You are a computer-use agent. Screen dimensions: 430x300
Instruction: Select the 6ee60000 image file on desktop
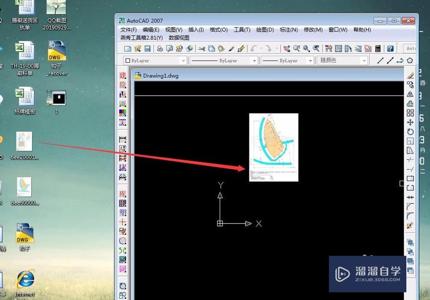coord(25,191)
